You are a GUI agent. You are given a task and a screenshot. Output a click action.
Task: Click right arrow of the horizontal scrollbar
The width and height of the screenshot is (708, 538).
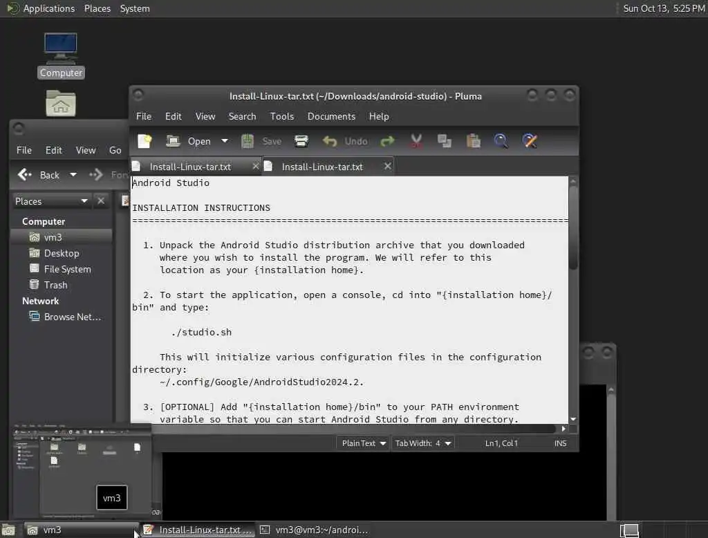pyautogui.click(x=563, y=429)
